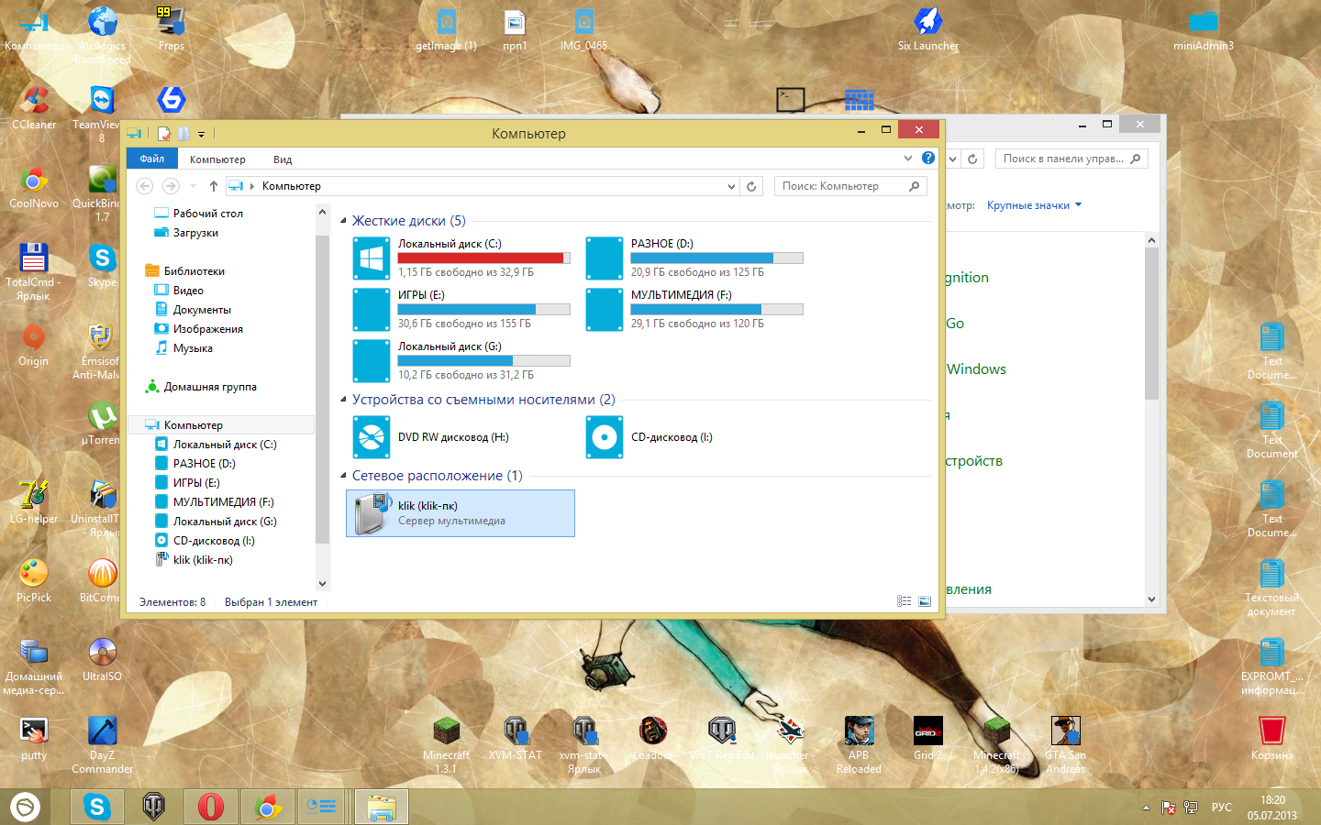Viewport: 1321px width, 825px height.
Task: Click Control Panel window scrollbar down arrow
Action: tap(1151, 599)
